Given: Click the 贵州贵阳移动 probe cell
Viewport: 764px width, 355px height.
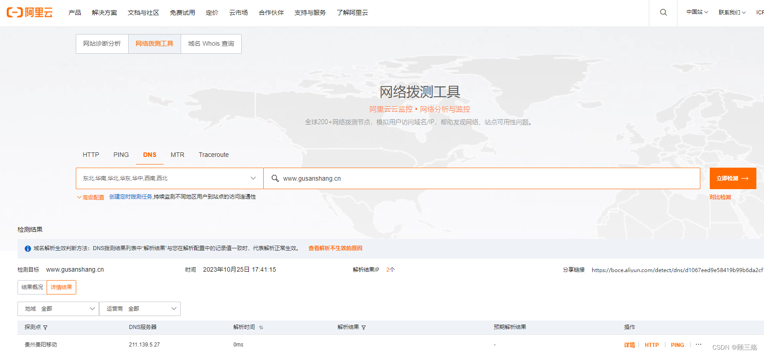Looking at the screenshot, I should pos(41,345).
